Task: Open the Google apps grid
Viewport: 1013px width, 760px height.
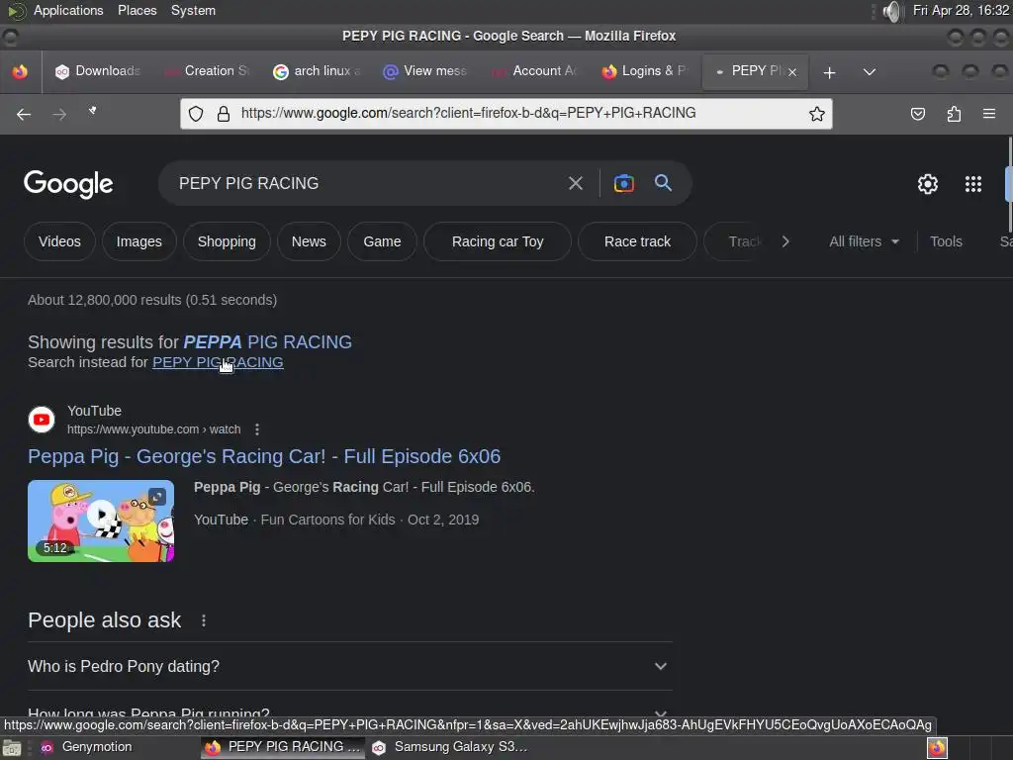Action: coord(973,184)
